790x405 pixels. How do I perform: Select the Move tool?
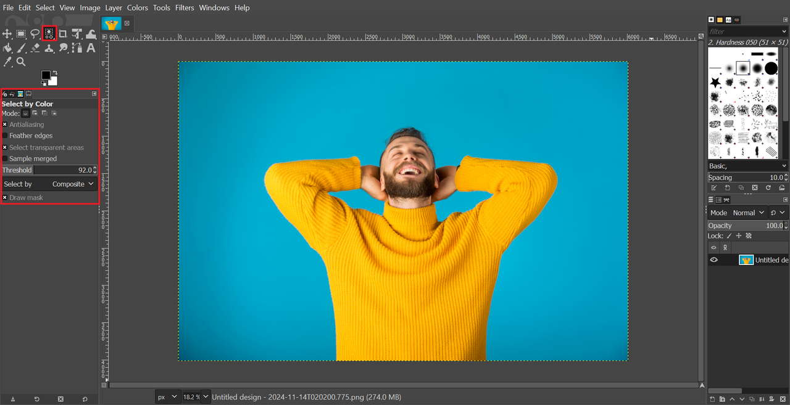pos(7,34)
